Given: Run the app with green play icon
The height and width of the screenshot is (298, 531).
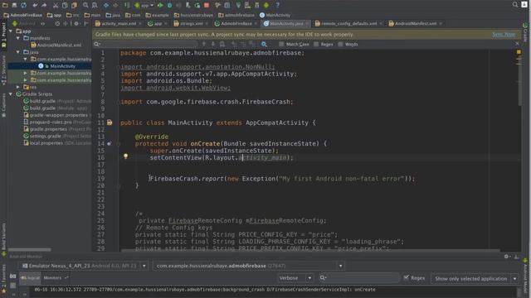Looking at the screenshot, I should tap(160, 5).
